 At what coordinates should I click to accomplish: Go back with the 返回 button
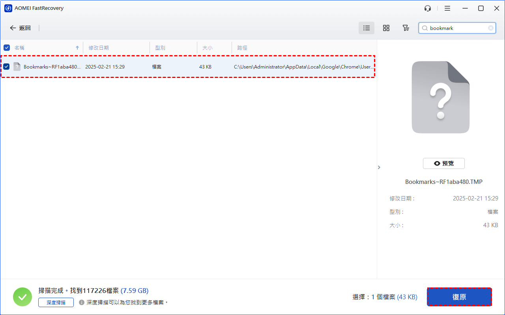coord(20,28)
